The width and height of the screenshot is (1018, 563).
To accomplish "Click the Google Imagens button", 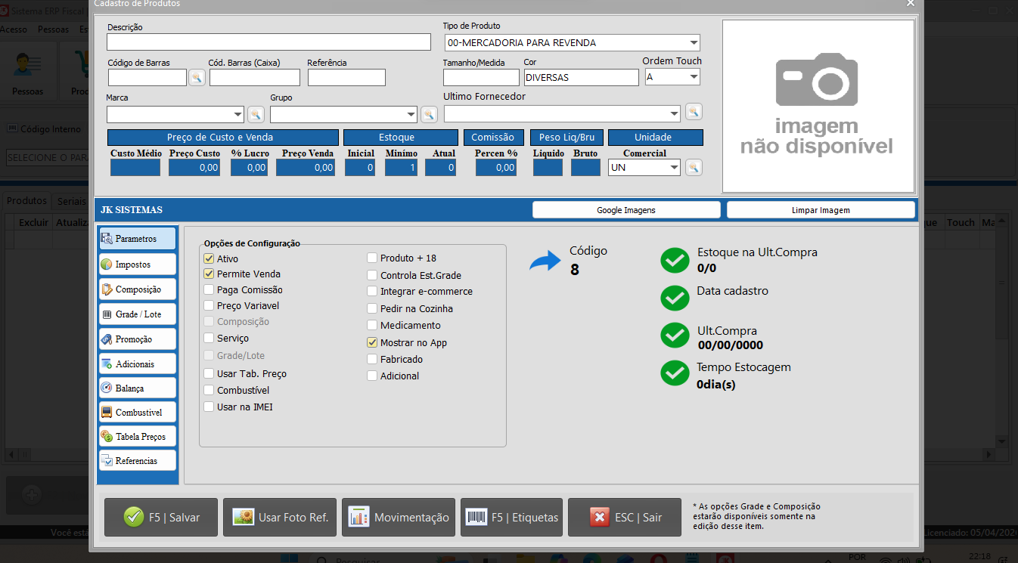I will coord(625,210).
